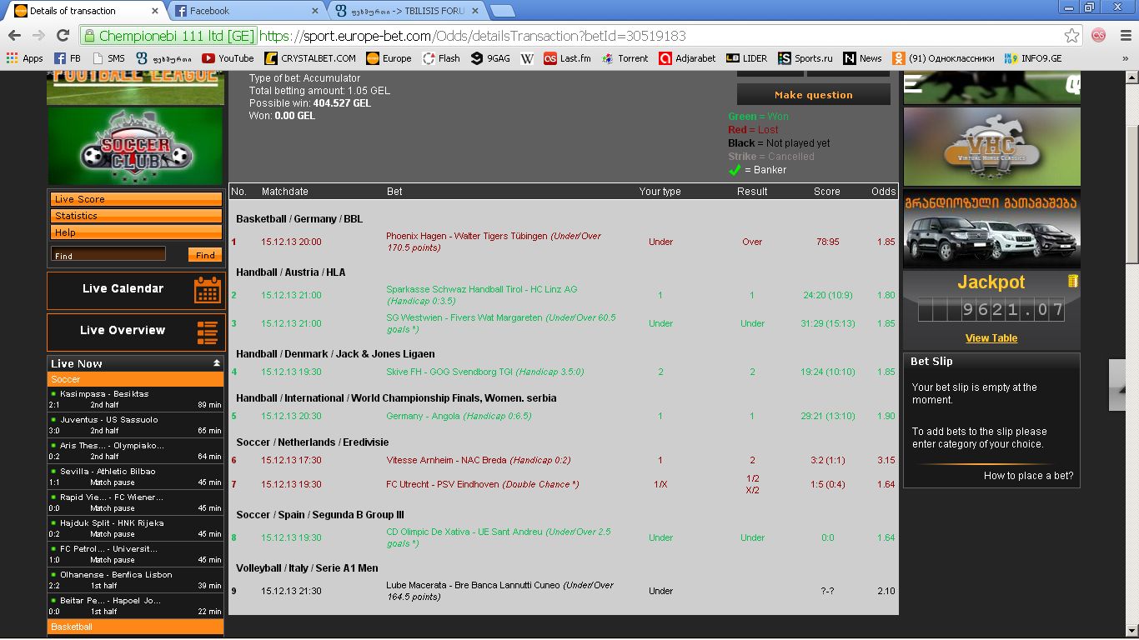Select the Basketball category header under Live Now
Screen dimensions: 1139x640
pos(136,627)
